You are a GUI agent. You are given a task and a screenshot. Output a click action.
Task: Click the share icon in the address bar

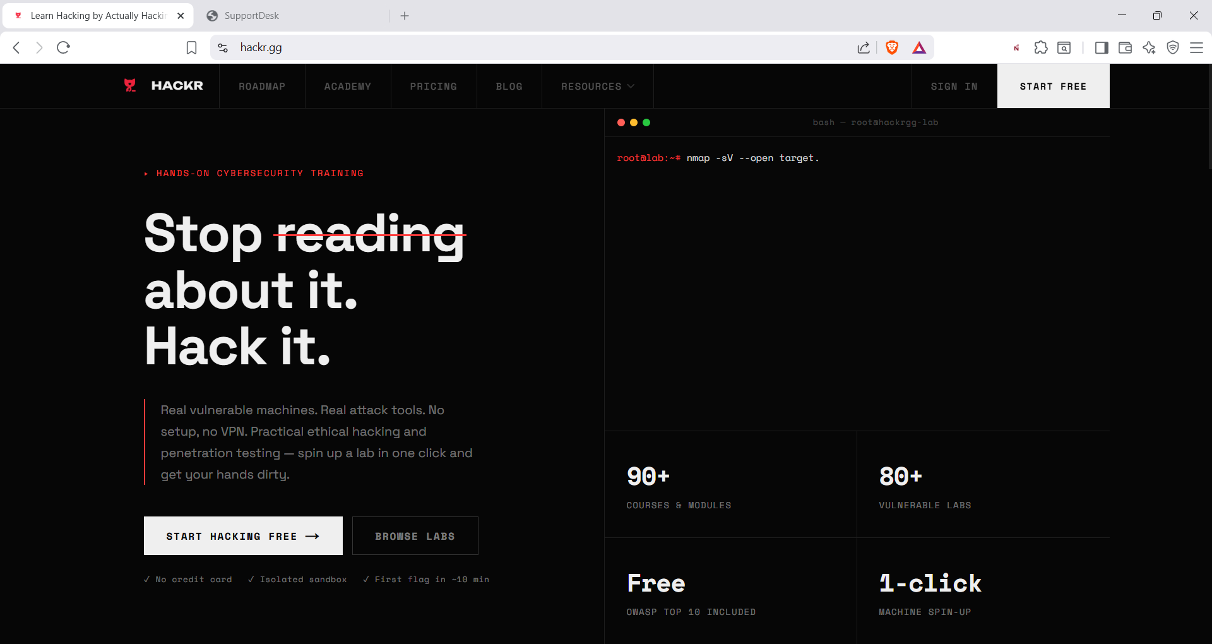point(864,47)
